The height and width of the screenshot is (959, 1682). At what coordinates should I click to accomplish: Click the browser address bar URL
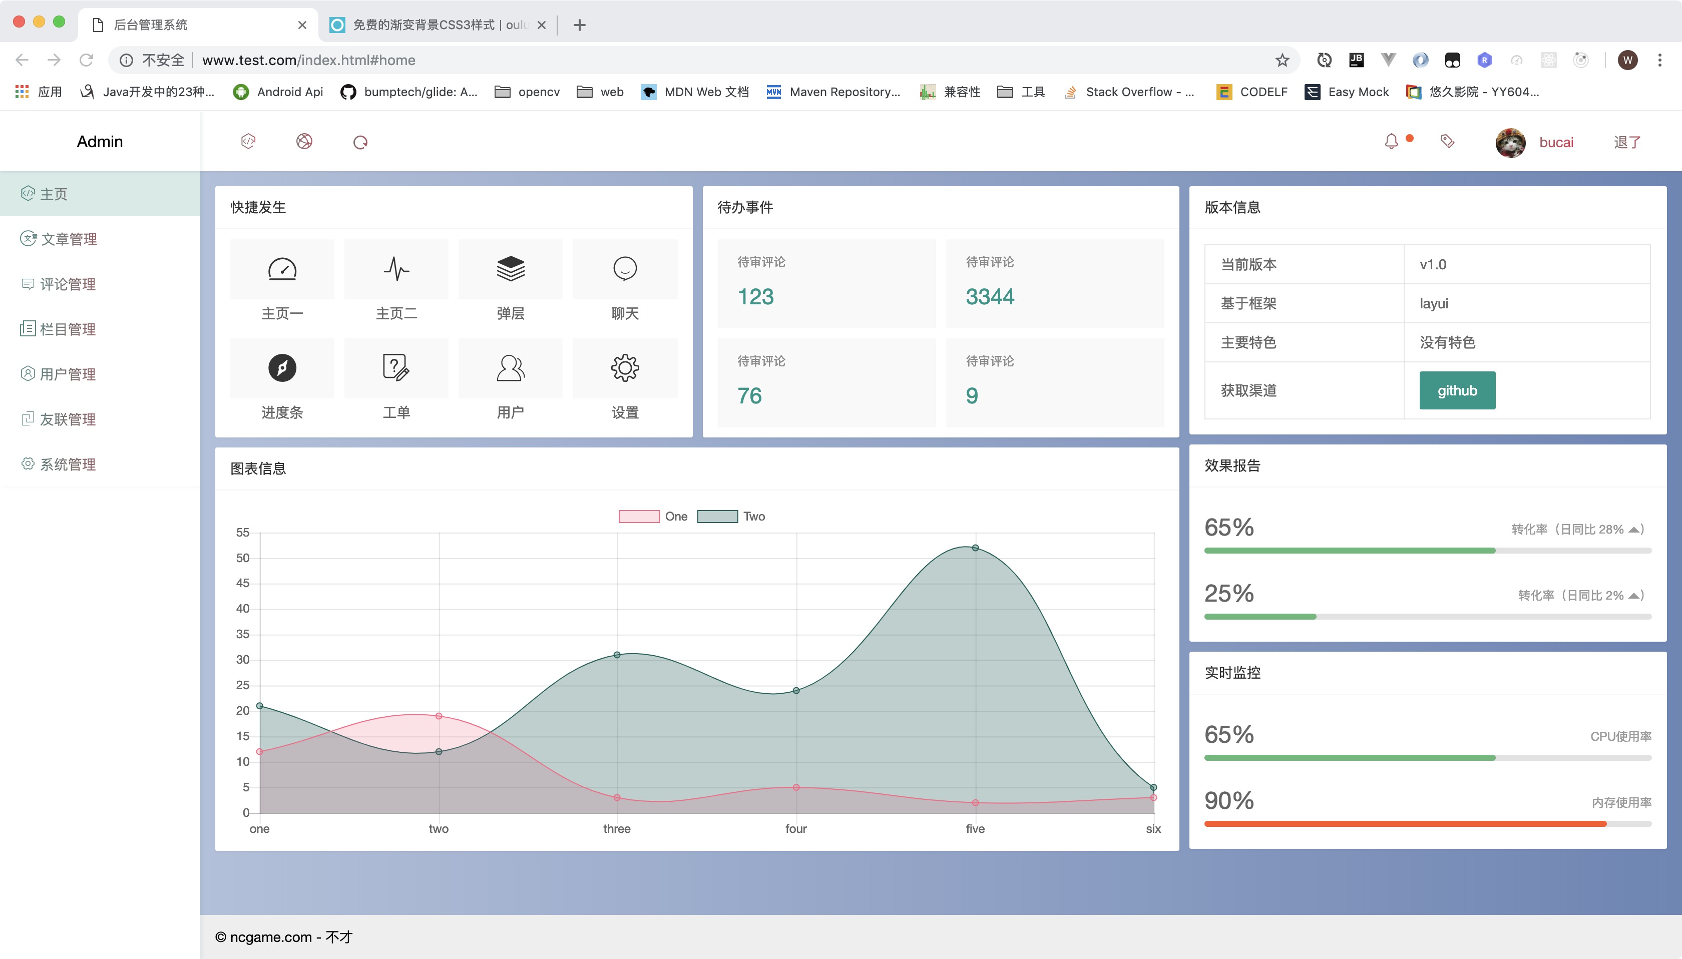(x=308, y=60)
